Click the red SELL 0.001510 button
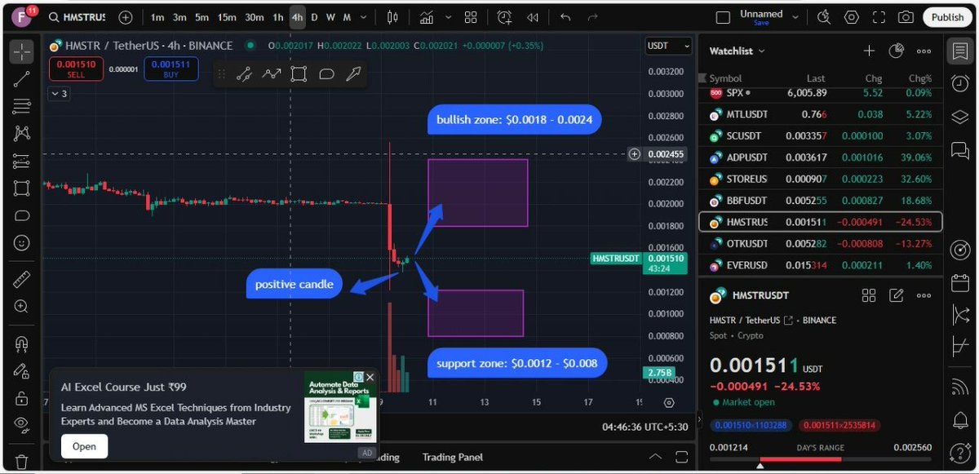979x474 pixels. tap(76, 69)
